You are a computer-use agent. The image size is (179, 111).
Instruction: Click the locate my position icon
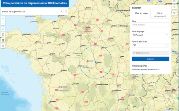[x=3, y=29]
